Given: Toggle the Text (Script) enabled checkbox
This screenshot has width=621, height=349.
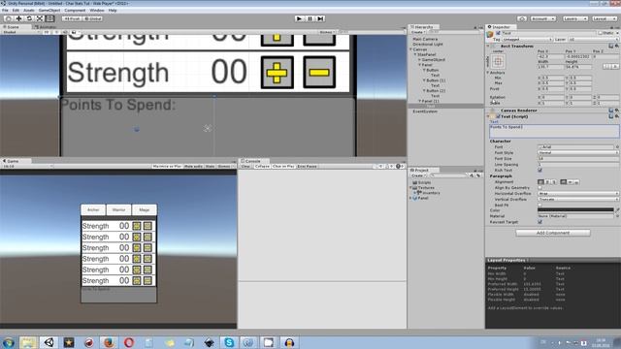Looking at the screenshot, I should (x=498, y=116).
